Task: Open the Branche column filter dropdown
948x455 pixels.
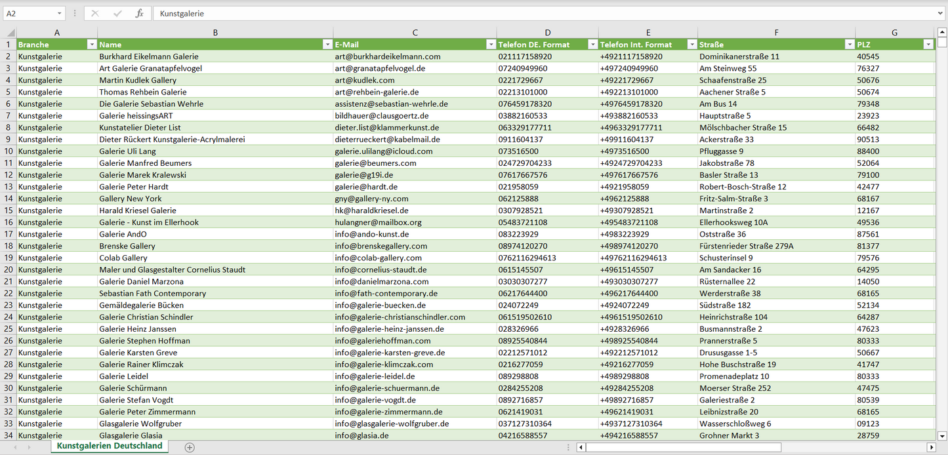Action: (x=92, y=45)
